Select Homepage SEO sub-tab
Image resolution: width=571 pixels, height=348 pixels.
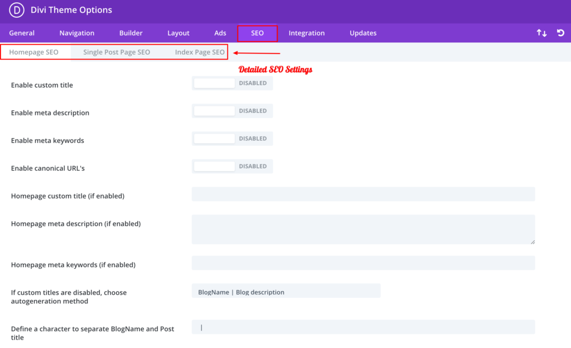[x=34, y=52]
